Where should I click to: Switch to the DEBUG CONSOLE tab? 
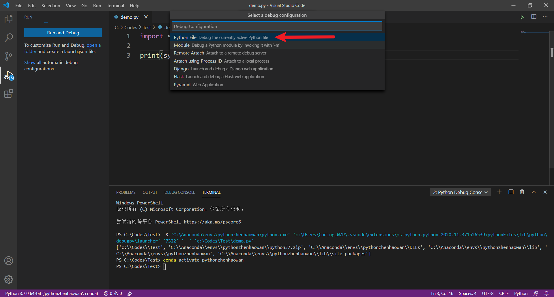179,192
